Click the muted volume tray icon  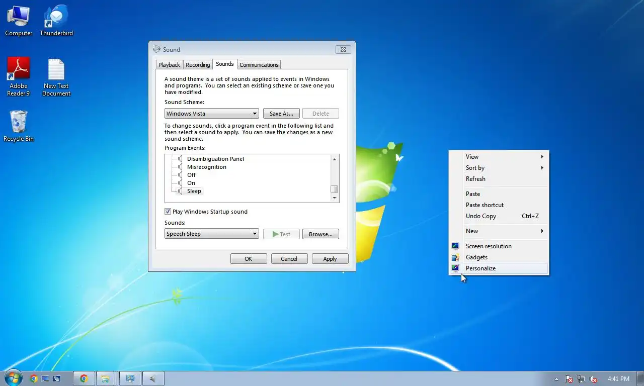tap(593, 379)
